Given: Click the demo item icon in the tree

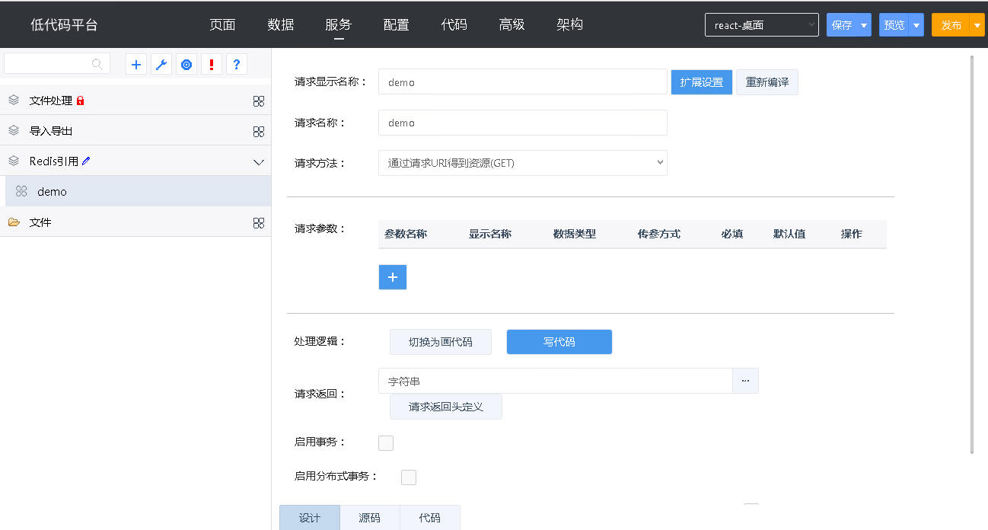Looking at the screenshot, I should [x=21, y=191].
